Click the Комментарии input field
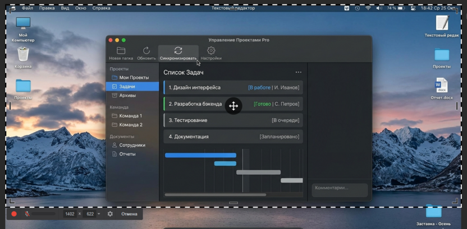 tap(340, 190)
